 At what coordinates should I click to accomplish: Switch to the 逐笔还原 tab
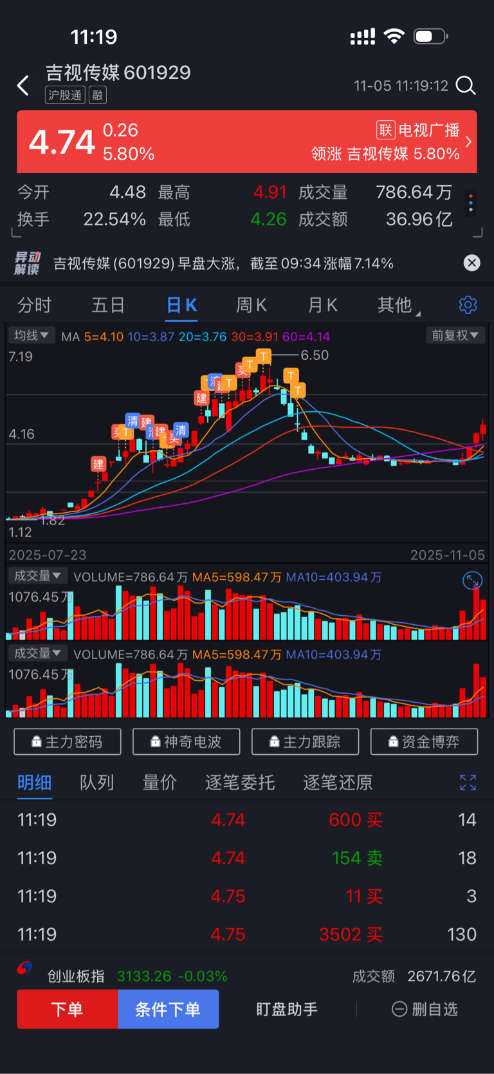coord(338,782)
